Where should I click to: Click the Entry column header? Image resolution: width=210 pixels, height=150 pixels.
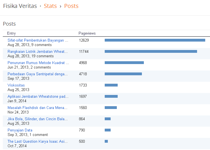(11, 33)
